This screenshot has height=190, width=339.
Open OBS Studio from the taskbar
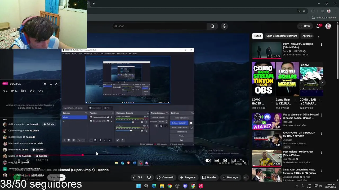[177, 186]
